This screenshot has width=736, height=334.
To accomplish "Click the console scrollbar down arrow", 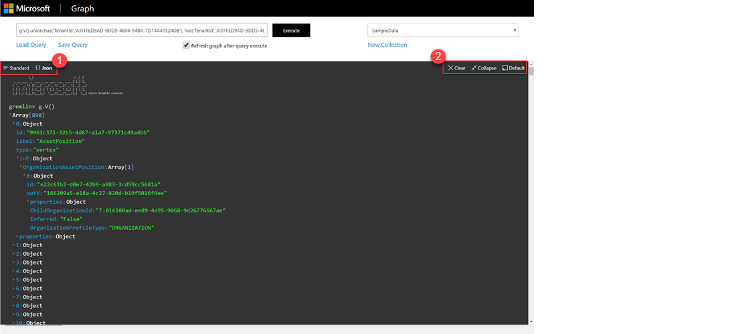I will (531, 322).
